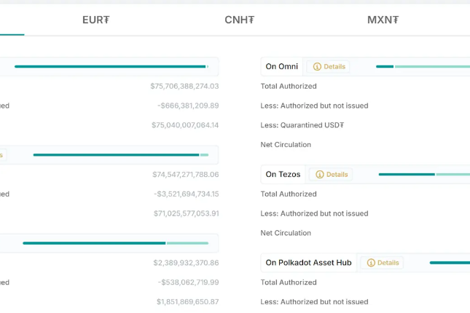The image size is (470, 313).
Task: Click the value -$666,381,209.89
Action: click(x=188, y=106)
